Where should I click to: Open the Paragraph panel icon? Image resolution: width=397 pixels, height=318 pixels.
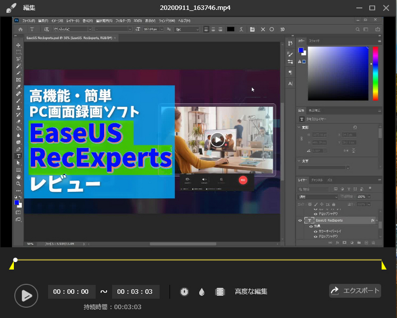(x=290, y=73)
